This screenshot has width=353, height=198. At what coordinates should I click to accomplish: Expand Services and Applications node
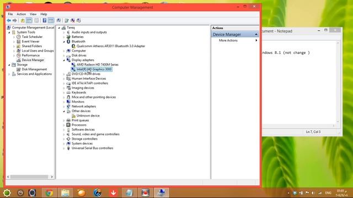9,74
